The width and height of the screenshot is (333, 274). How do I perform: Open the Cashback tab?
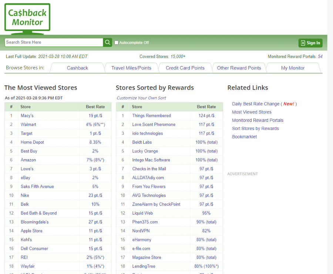click(x=77, y=68)
